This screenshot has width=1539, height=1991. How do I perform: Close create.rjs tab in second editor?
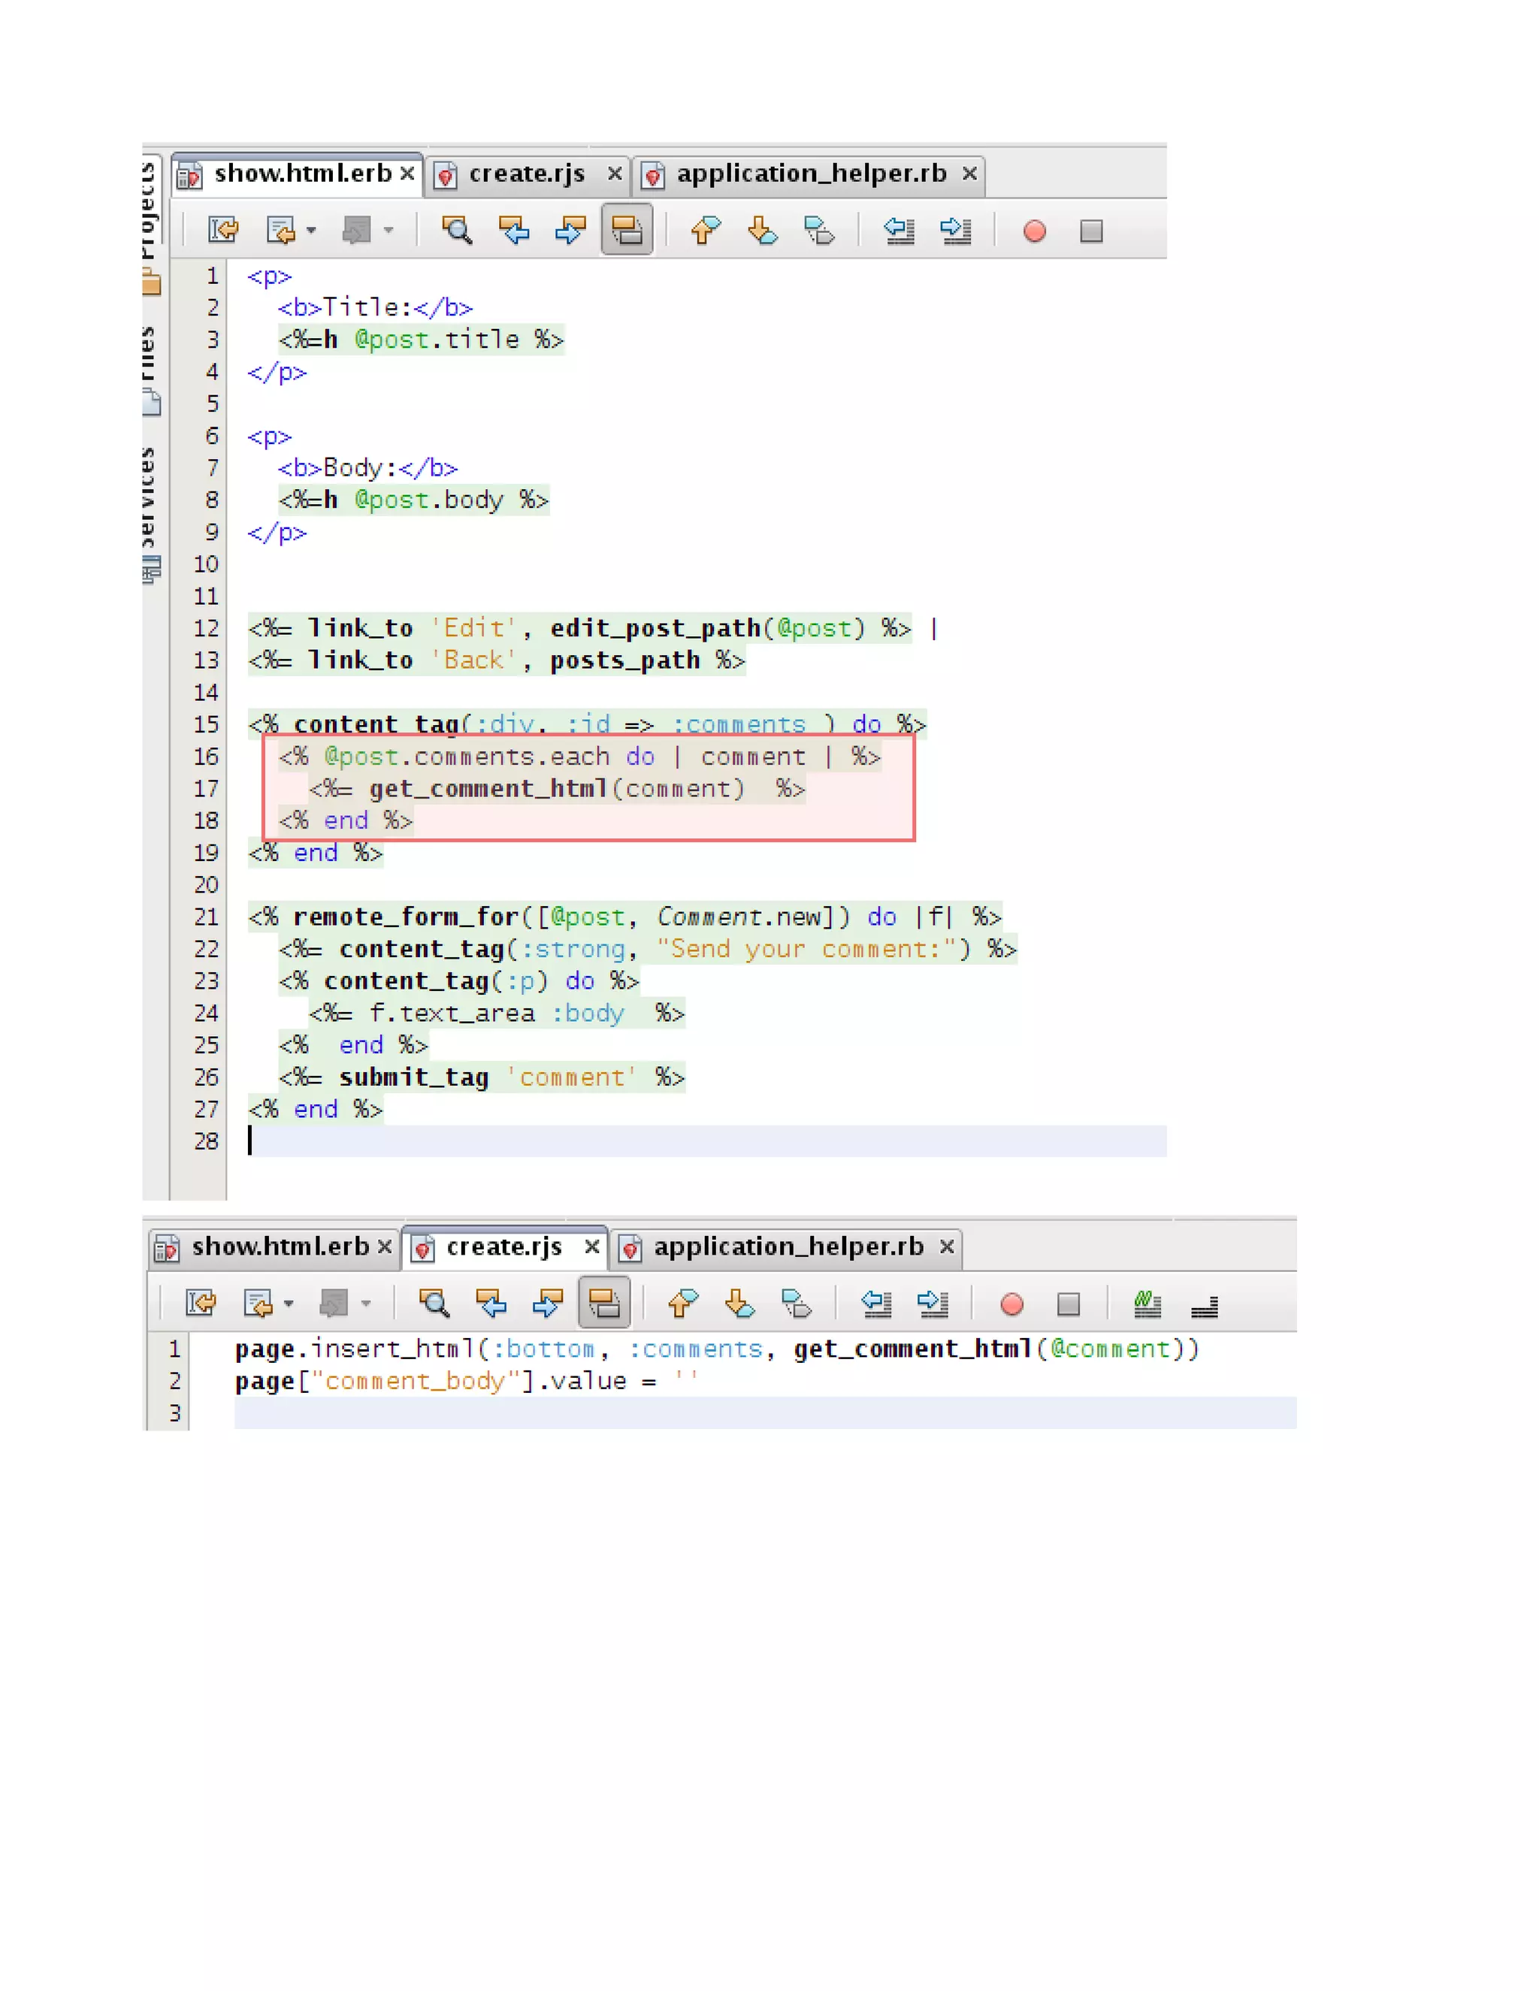tap(593, 1246)
